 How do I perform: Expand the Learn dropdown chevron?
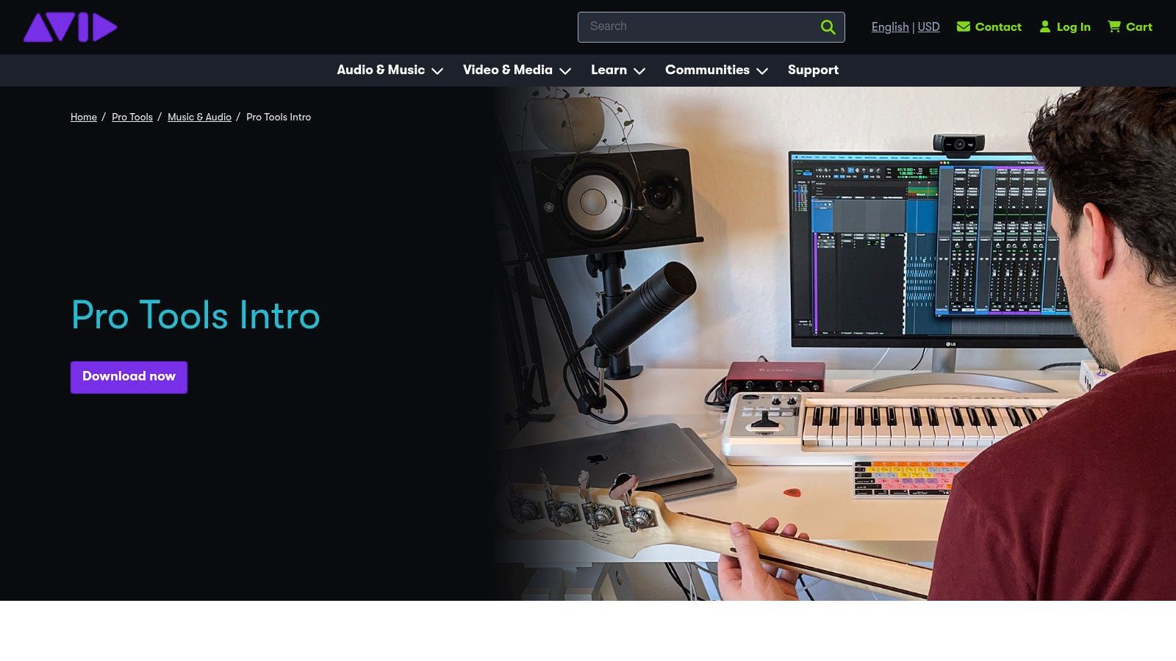point(639,71)
